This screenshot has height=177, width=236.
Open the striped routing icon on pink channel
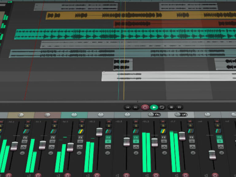tap(54, 131)
